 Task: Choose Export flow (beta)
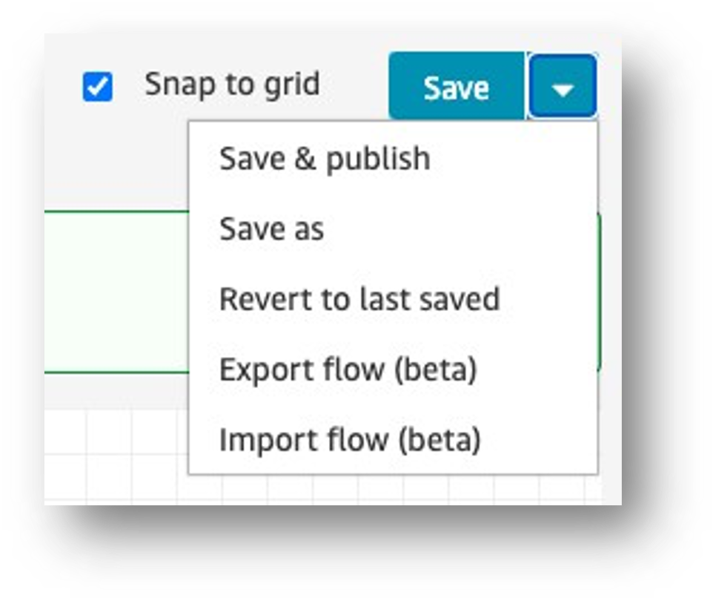(x=348, y=369)
